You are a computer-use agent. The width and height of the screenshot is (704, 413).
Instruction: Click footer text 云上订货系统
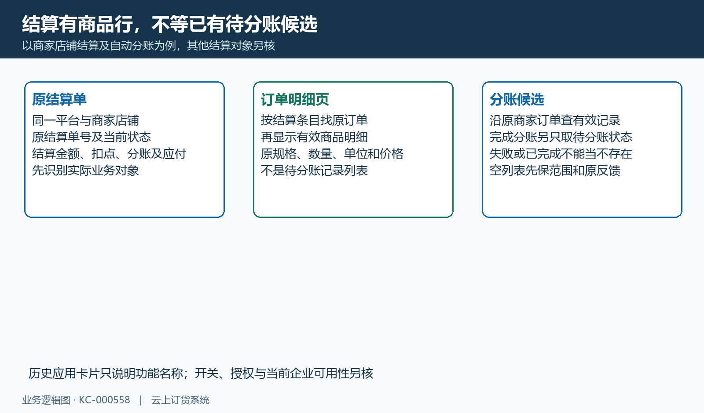click(180, 400)
